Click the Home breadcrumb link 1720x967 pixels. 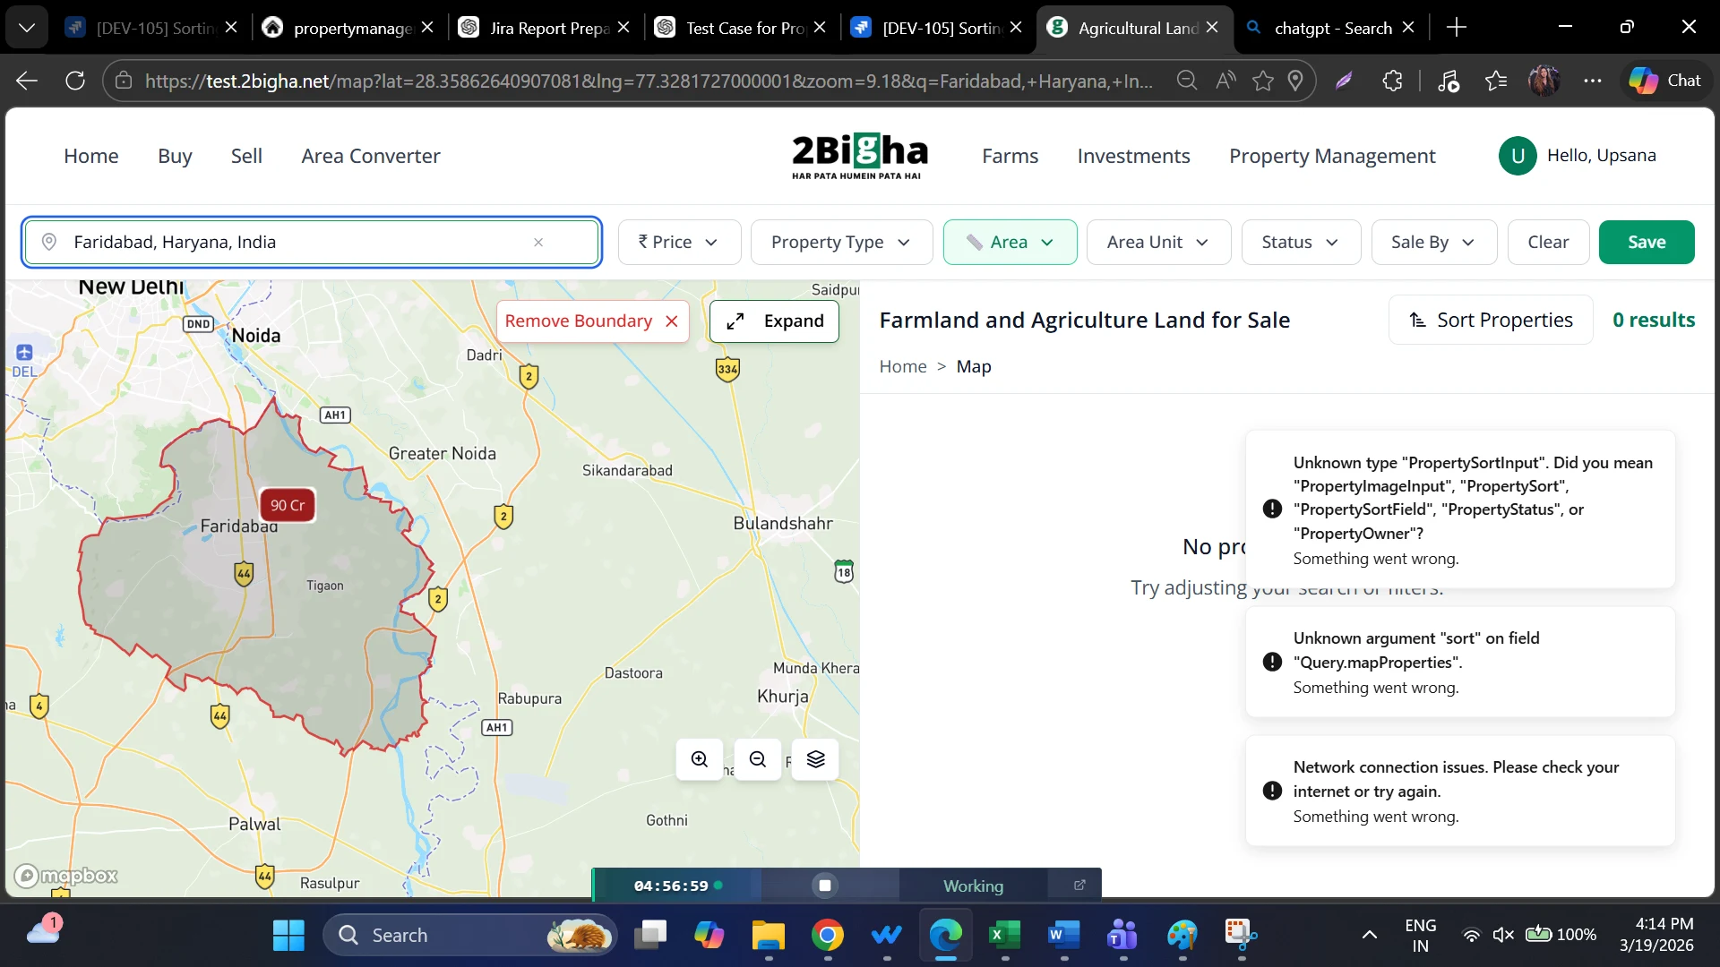click(903, 366)
